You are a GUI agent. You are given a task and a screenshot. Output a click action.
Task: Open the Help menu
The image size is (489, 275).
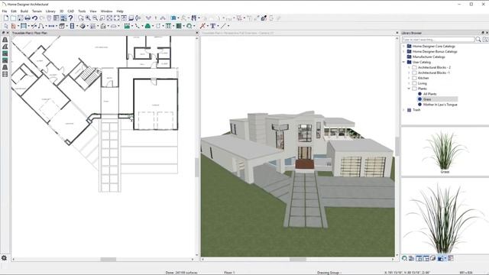[x=120, y=11]
